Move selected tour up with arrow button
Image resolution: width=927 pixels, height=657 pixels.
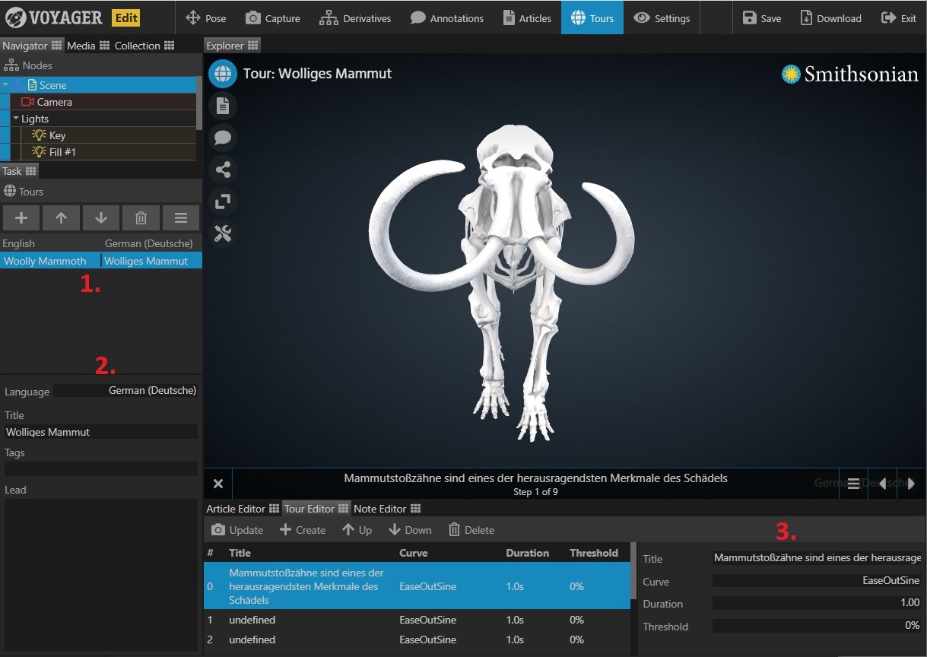click(61, 218)
